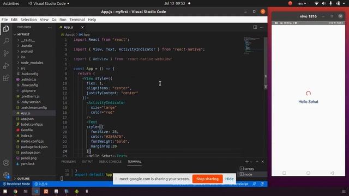Split the editor right
This screenshot has height=196, width=349.
pyautogui.click(x=255, y=27)
